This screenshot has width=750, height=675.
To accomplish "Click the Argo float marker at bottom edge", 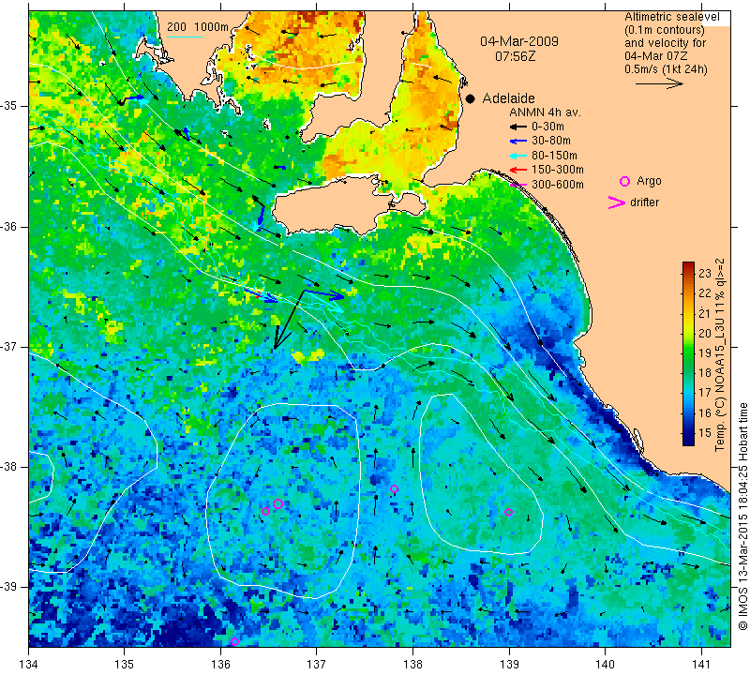I will coord(234,641).
